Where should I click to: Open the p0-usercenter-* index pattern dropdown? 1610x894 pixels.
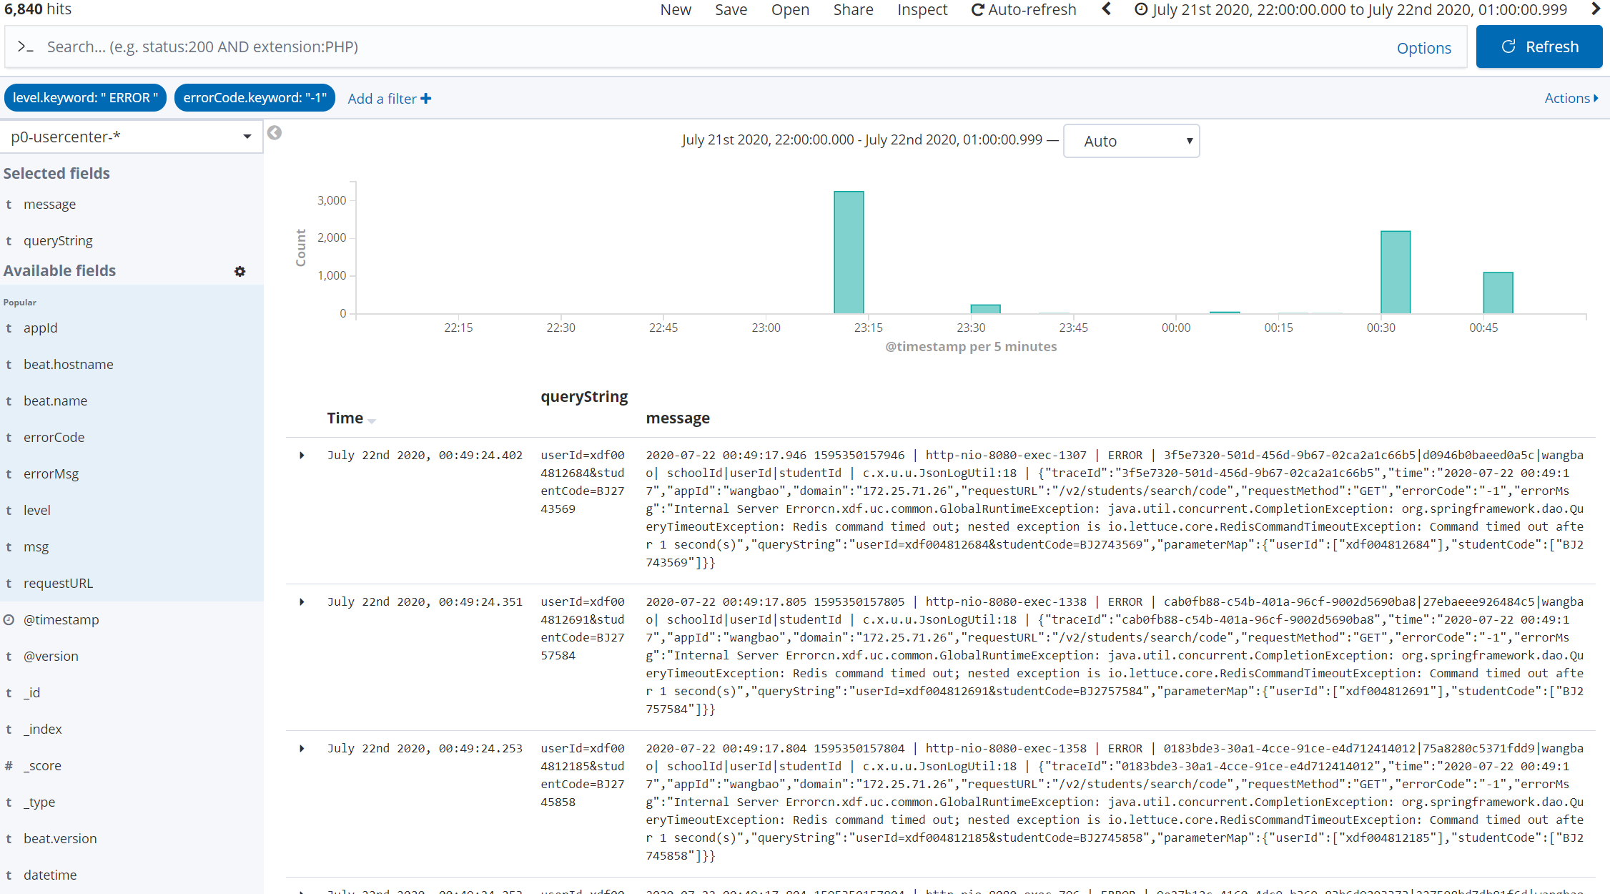pos(132,137)
